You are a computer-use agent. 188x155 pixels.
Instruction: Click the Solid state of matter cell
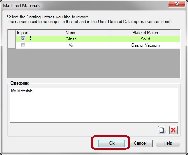[x=145, y=39]
